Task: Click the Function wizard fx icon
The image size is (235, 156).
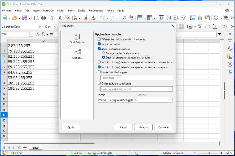Action: (x=38, y=34)
